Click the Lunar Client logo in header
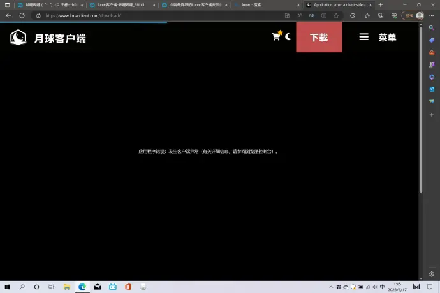This screenshot has height=293, width=440. coord(18,38)
